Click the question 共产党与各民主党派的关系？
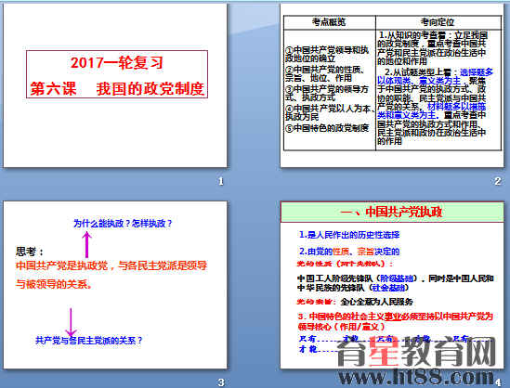 click(89, 341)
